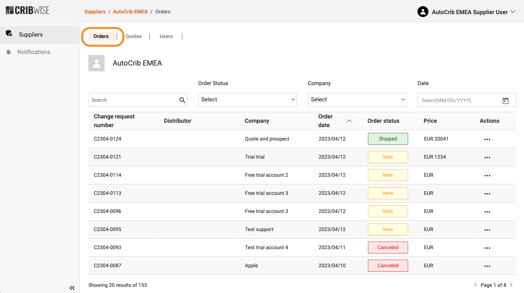524x293 pixels.
Task: Click the user profile avatar icon
Action: point(423,12)
